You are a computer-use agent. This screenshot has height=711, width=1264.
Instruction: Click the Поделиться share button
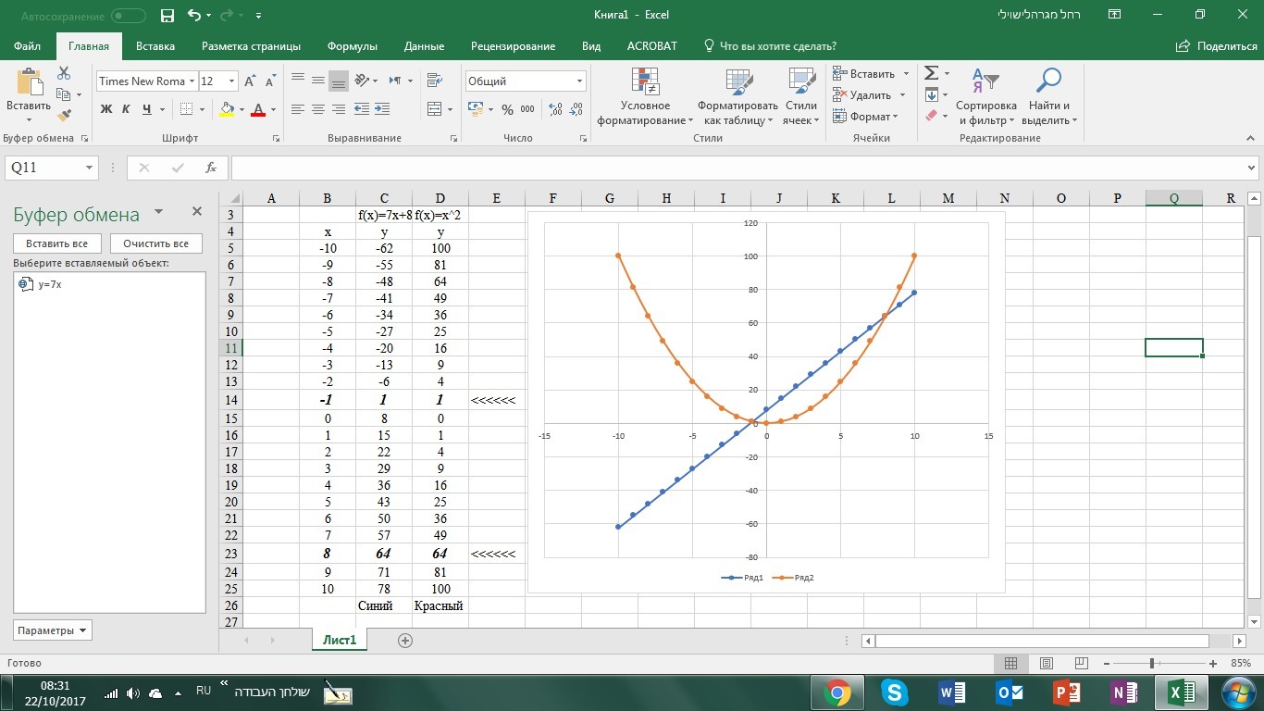pos(1216,46)
